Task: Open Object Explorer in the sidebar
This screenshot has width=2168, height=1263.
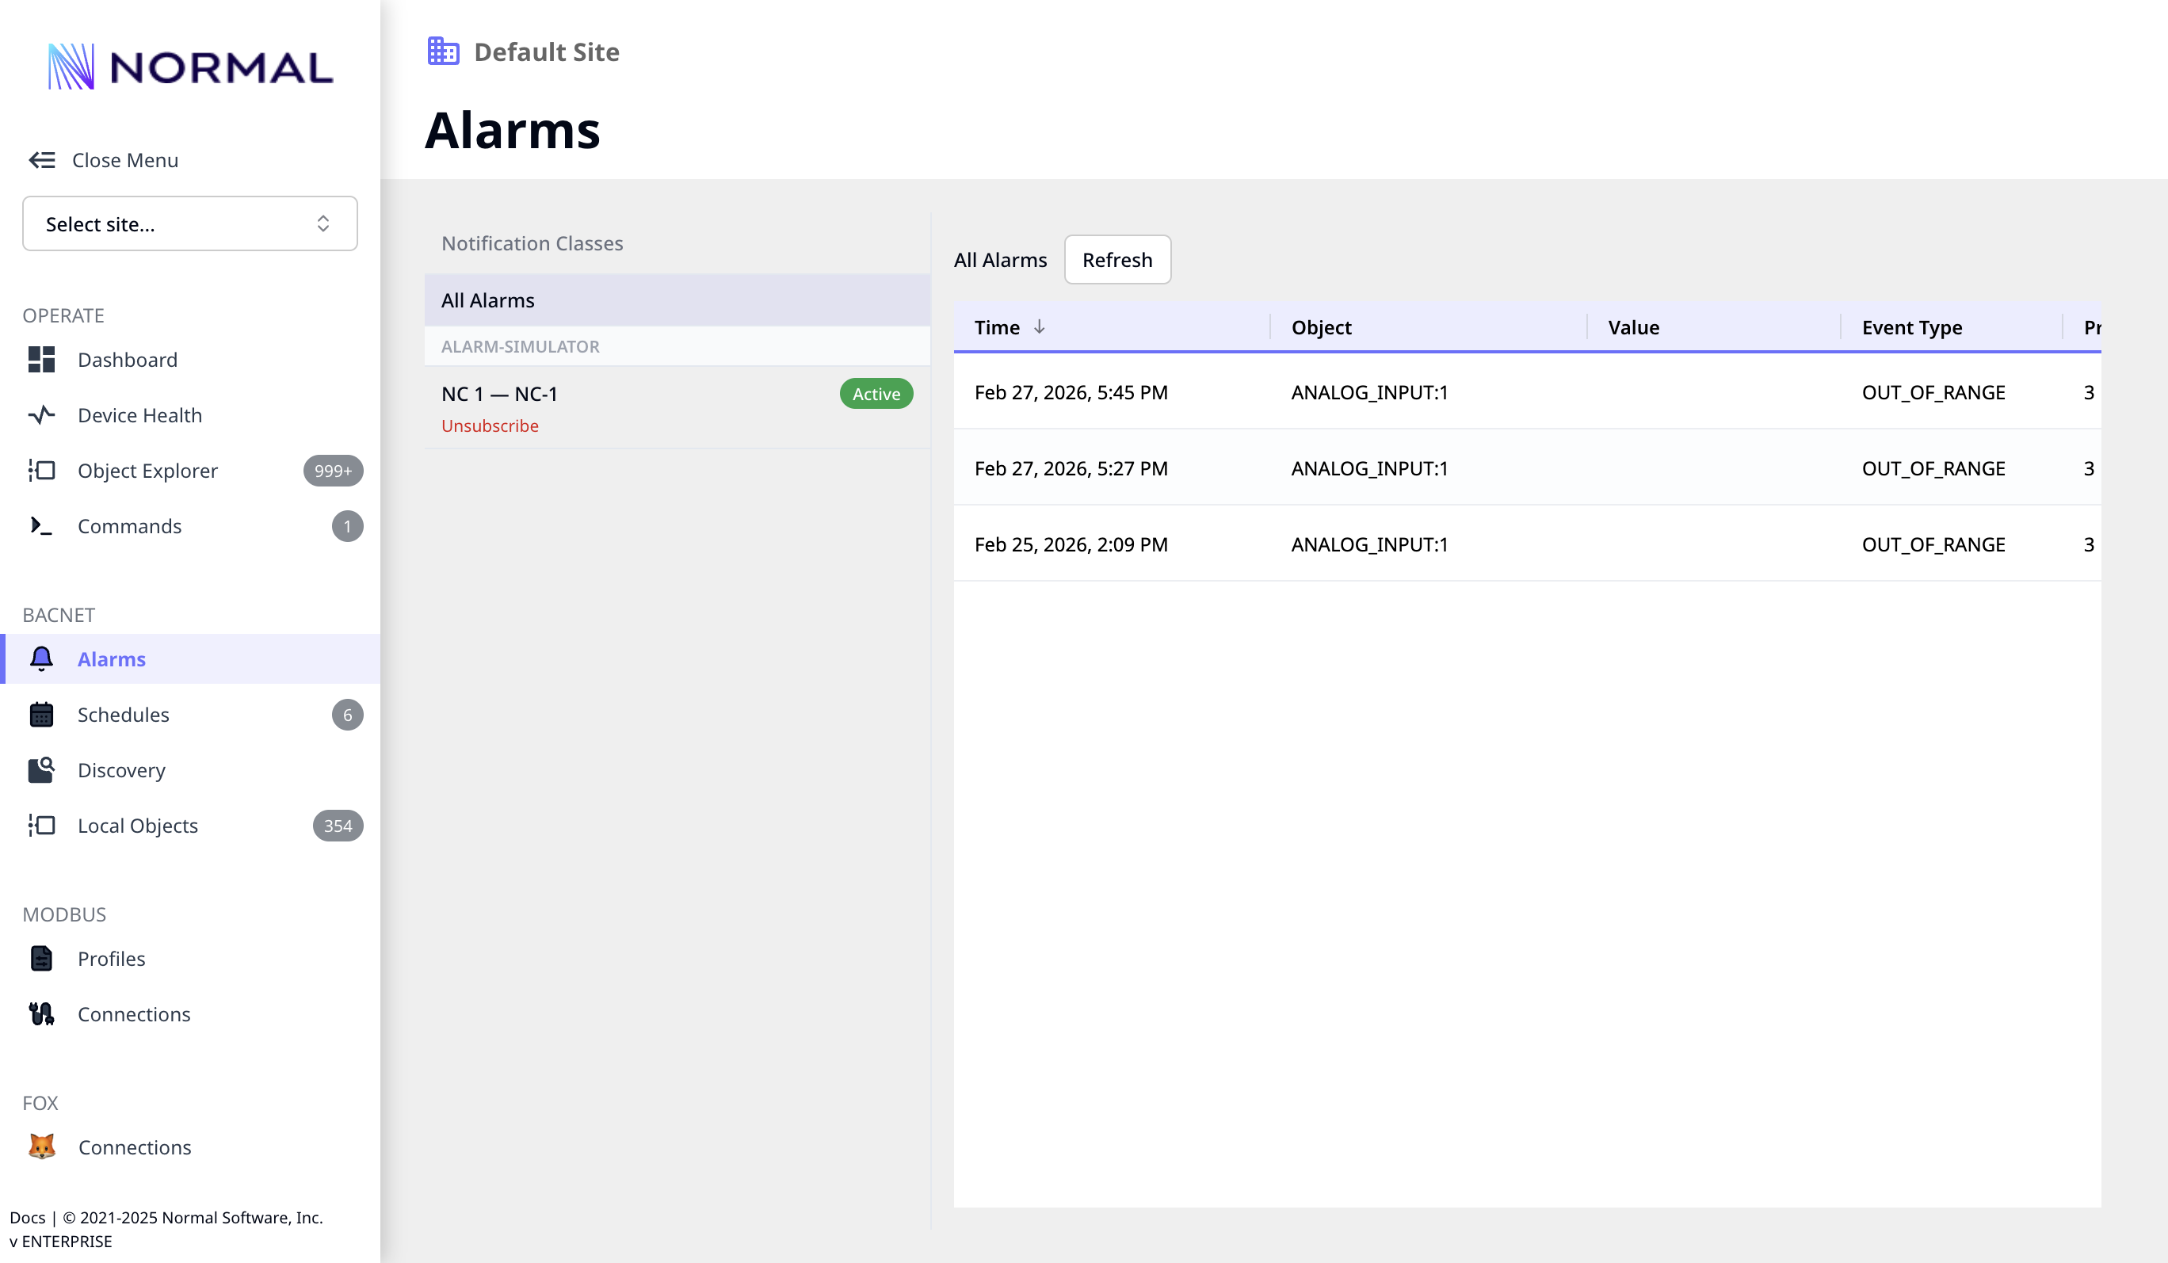Action: 147,471
